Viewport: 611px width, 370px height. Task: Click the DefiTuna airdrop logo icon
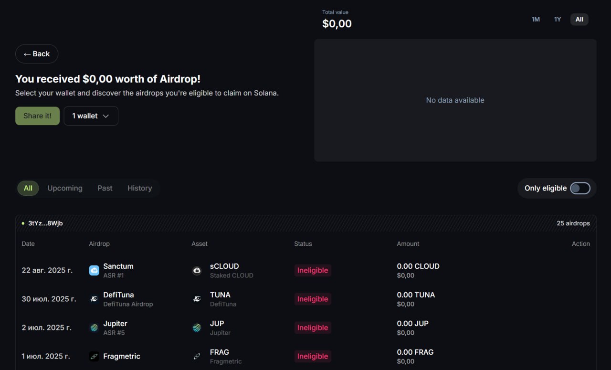pyautogui.click(x=94, y=299)
